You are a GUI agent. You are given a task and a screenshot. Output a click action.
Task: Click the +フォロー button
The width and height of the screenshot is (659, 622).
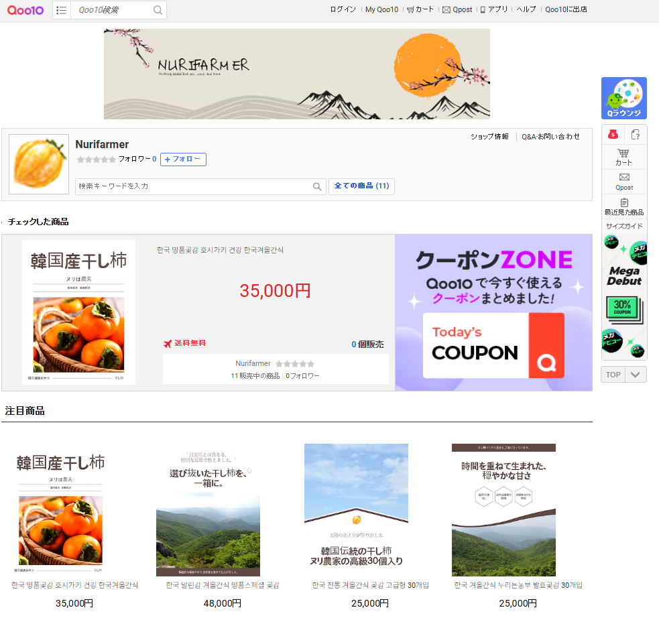point(183,160)
